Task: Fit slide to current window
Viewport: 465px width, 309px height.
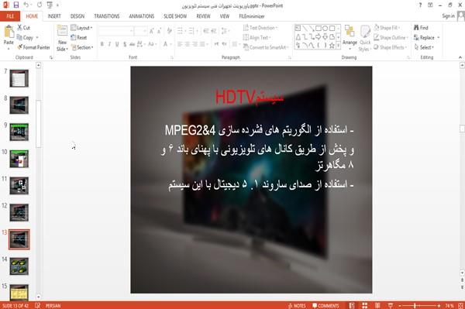Action: pos(461,305)
